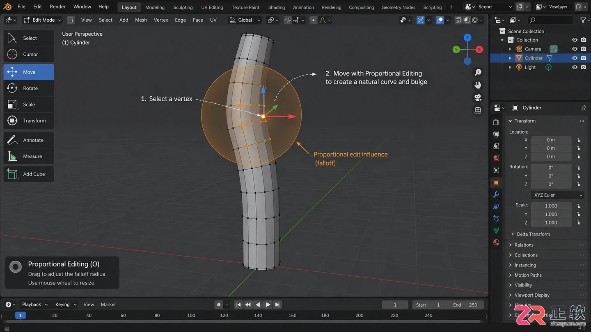
Task: Toggle perspective/orthographic grid icon
Action: (x=478, y=110)
